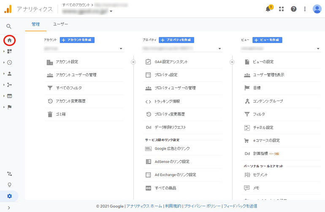Image resolution: width=325 pixels, height=212 pixels.
Task: Expand the sidebar with the bottom chevron
Action: 9,208
